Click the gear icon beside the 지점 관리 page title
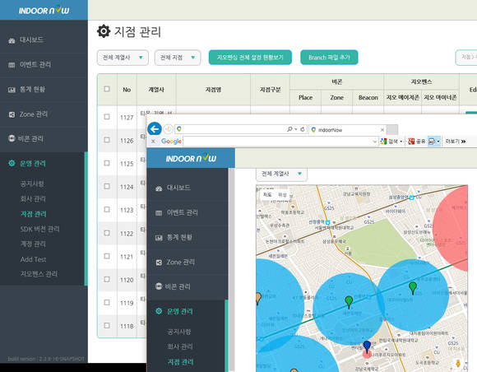The width and height of the screenshot is (477, 372). coord(104,31)
